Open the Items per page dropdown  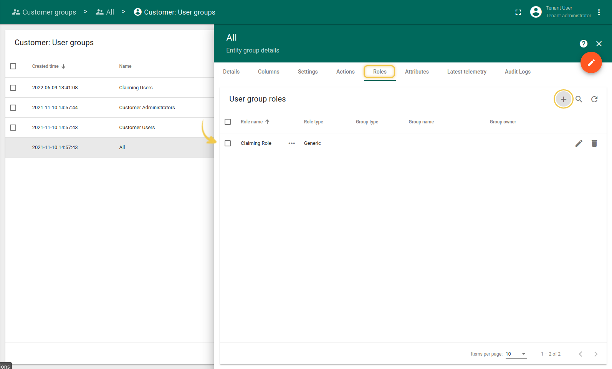tap(516, 354)
